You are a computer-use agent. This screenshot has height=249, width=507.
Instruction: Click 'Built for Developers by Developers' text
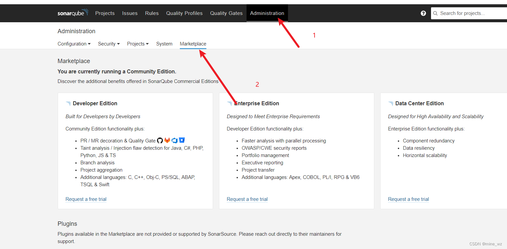pyautogui.click(x=103, y=117)
